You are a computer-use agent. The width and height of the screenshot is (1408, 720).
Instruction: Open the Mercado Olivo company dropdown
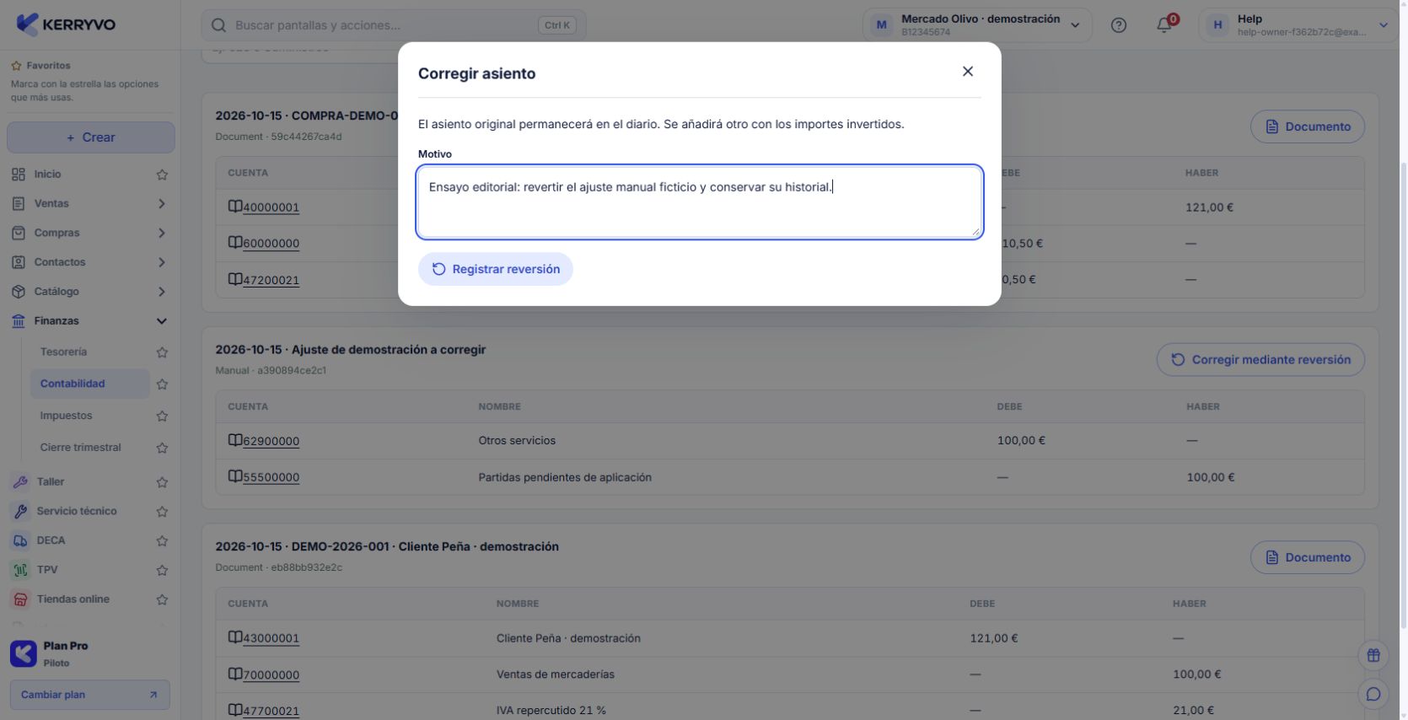(977, 25)
